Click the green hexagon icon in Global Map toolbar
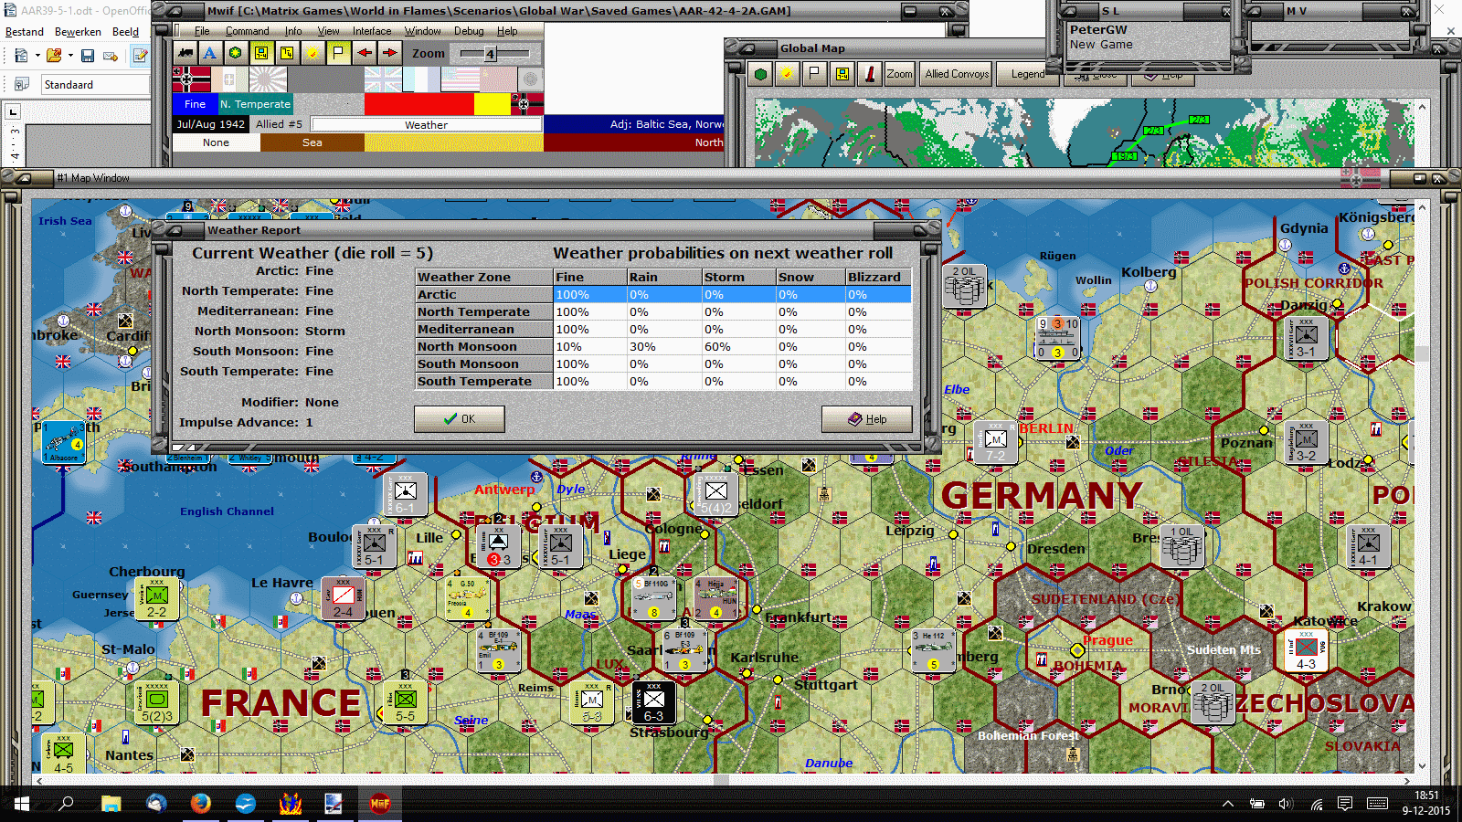Image resolution: width=1462 pixels, height=822 pixels. (760, 74)
